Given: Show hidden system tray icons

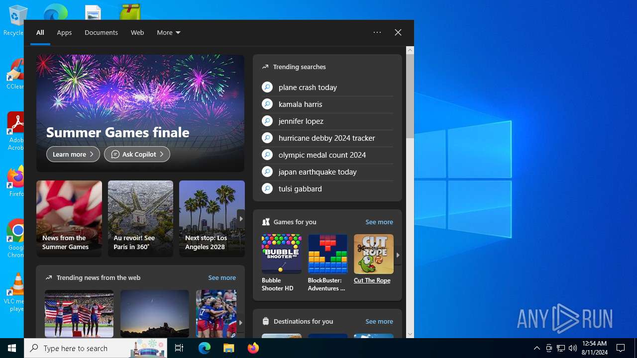Looking at the screenshot, I should click(536, 348).
